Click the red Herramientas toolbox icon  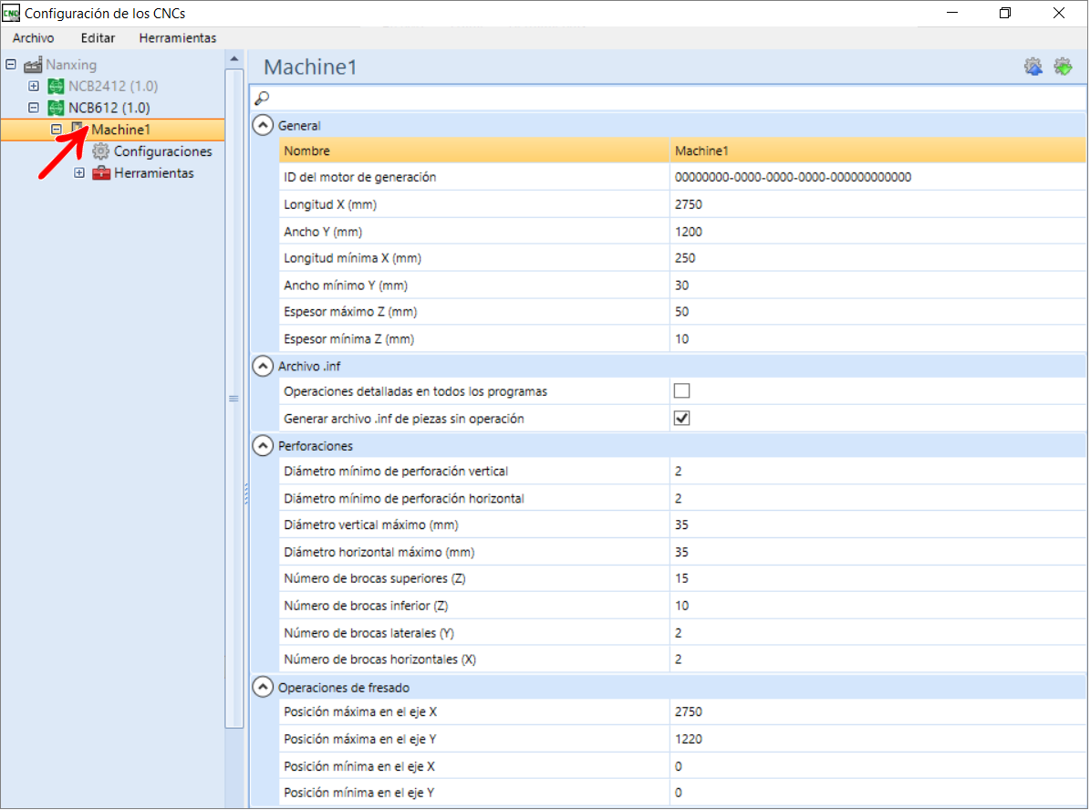101,172
